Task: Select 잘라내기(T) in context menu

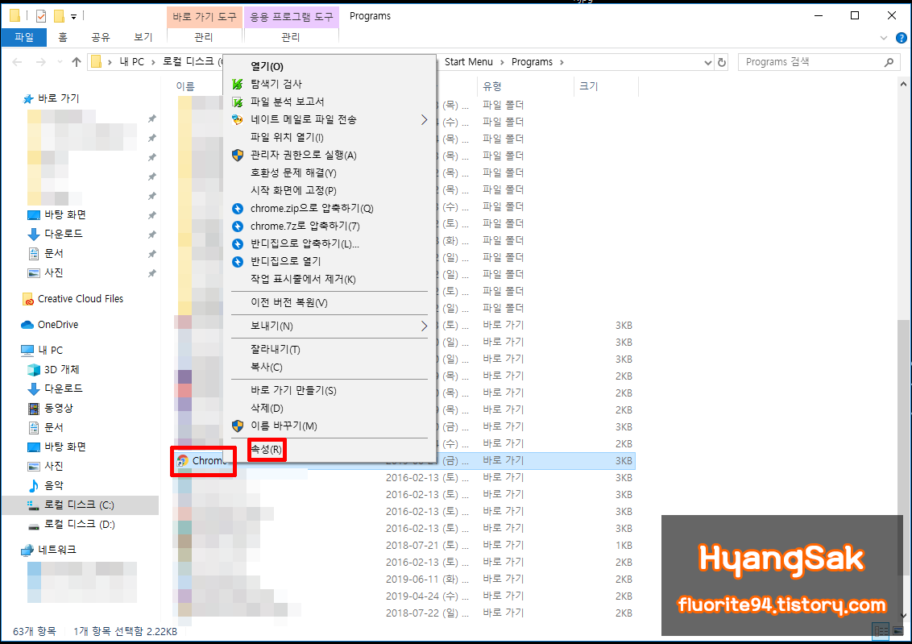Action: 275,349
